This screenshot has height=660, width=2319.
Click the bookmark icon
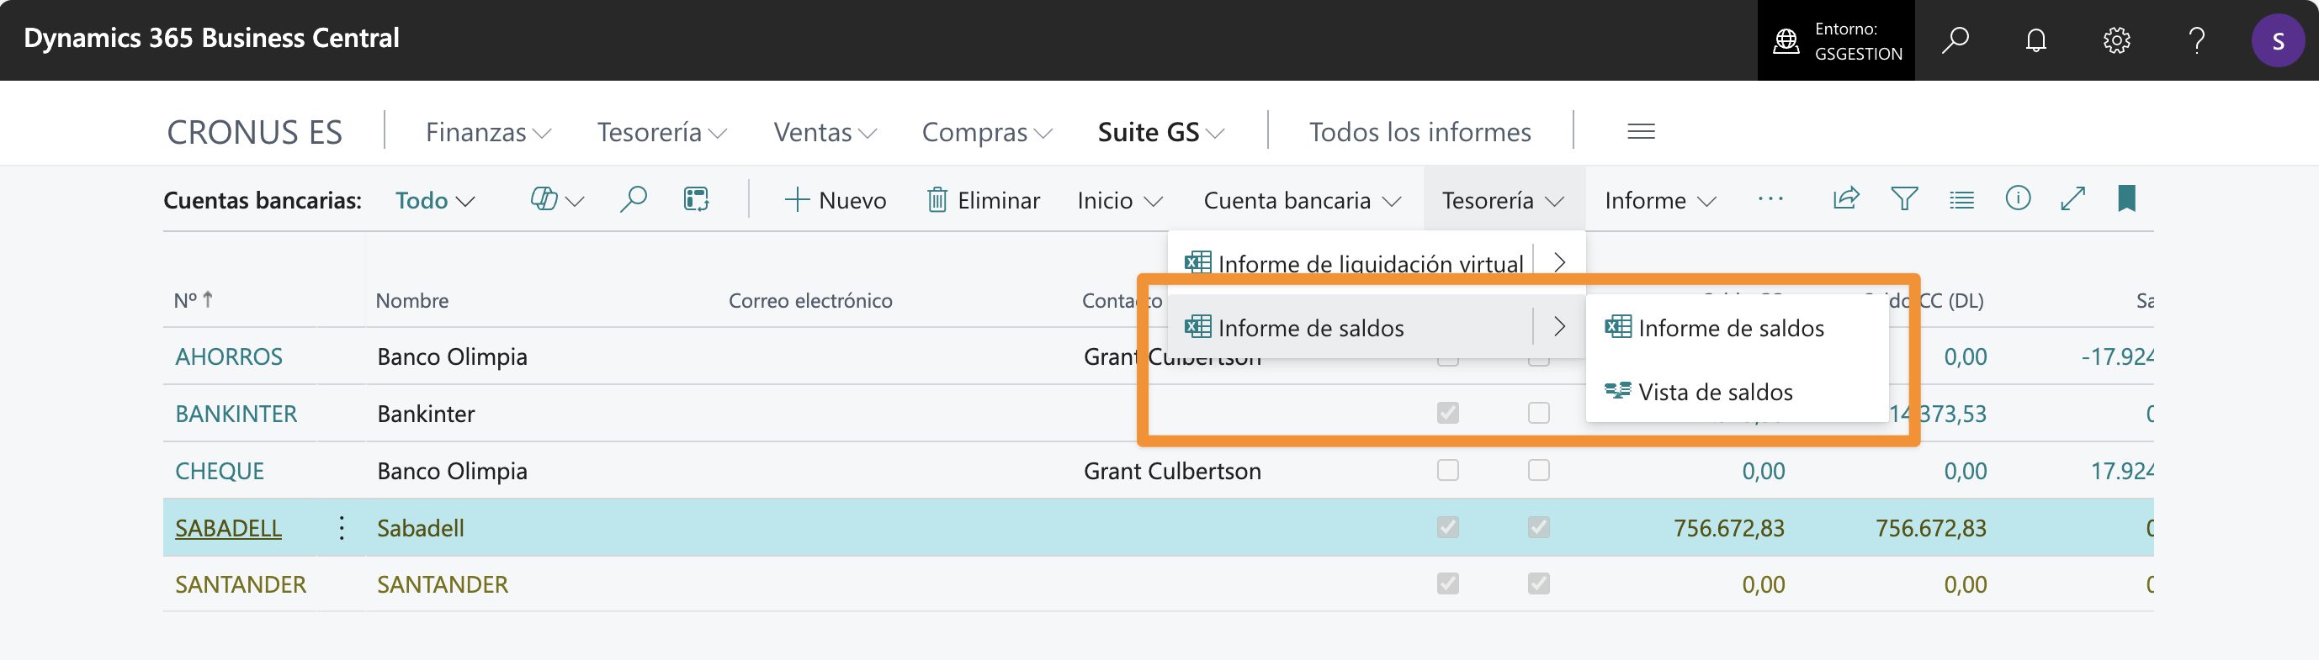tap(2126, 198)
